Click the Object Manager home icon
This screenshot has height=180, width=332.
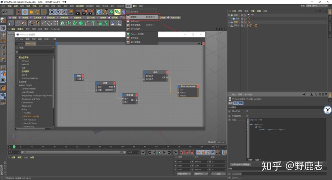coord(320,11)
